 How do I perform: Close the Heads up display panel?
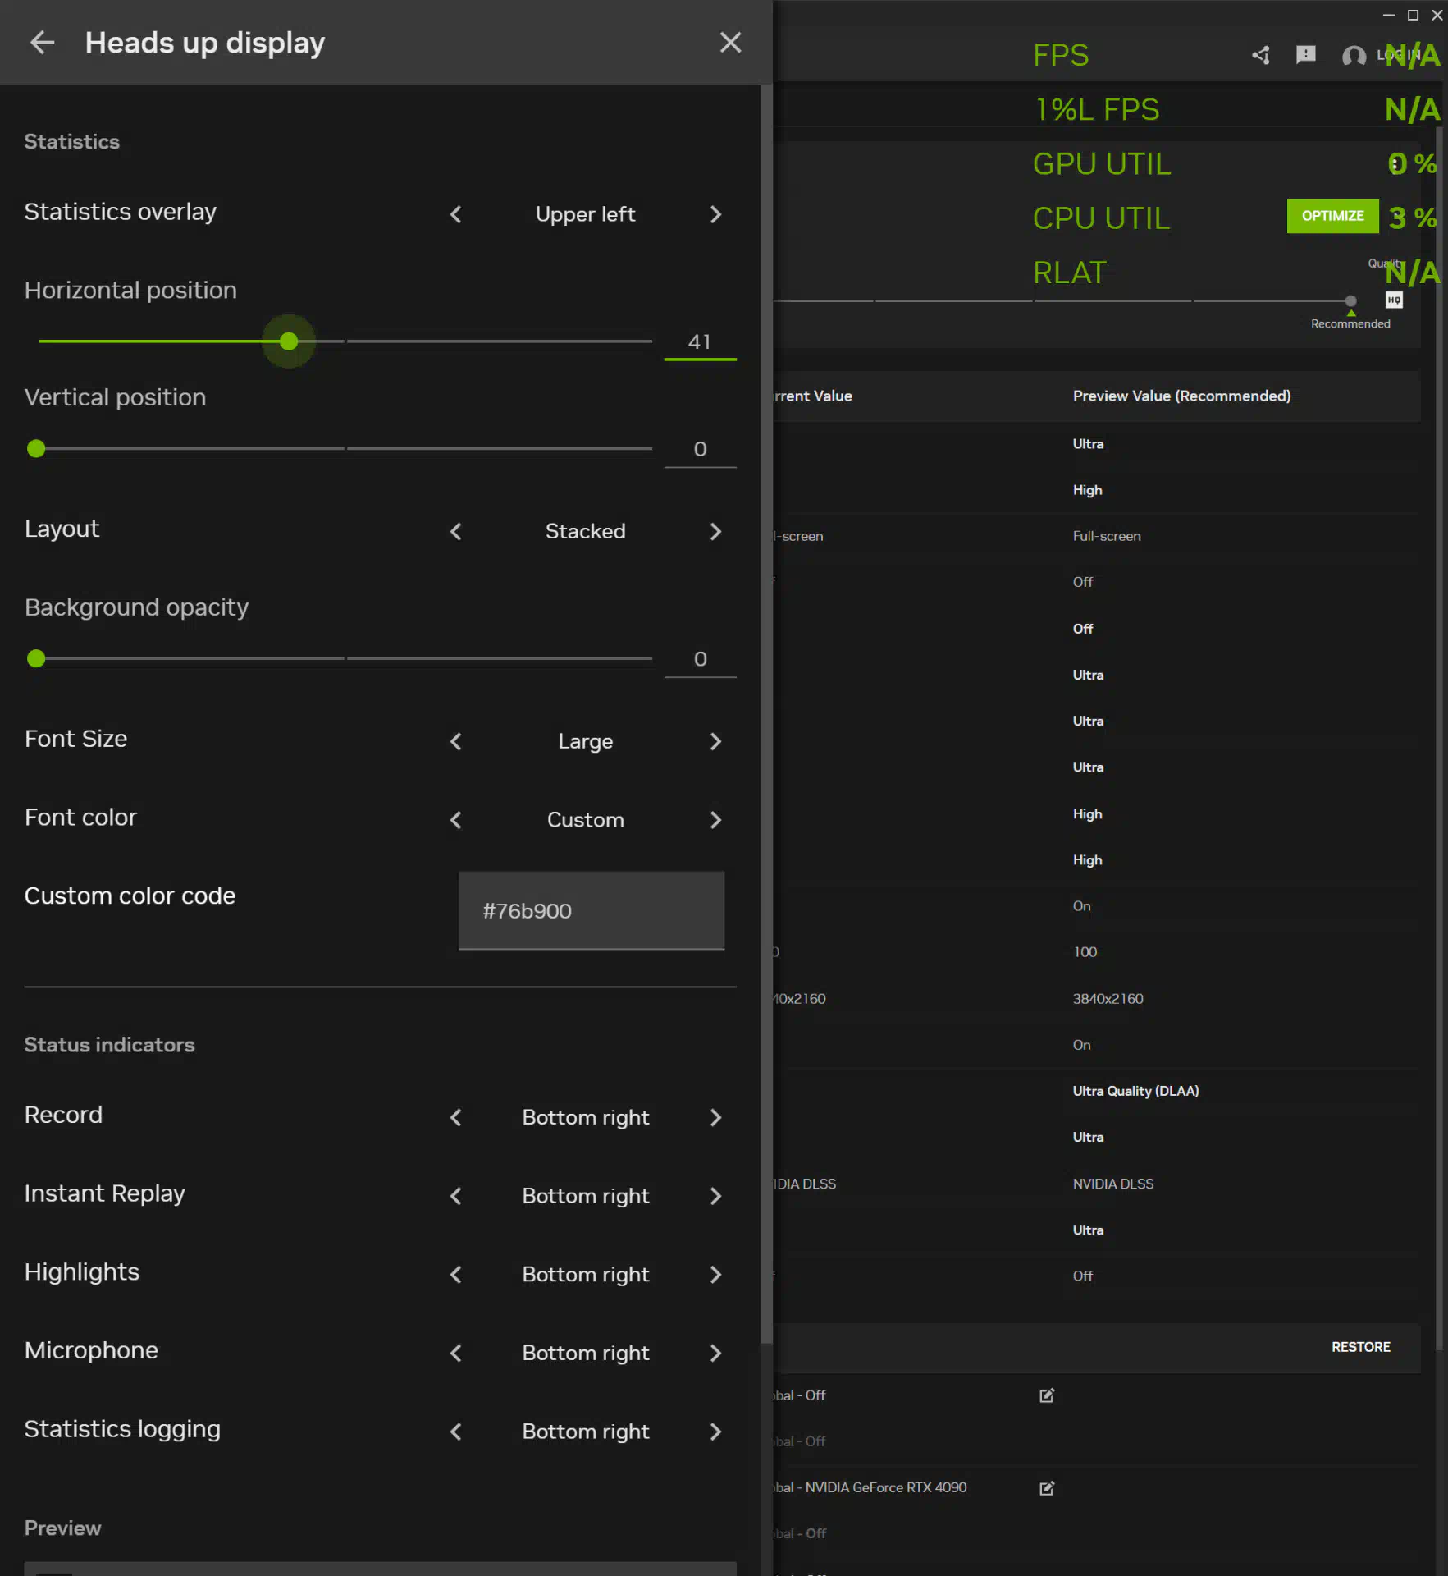coord(729,43)
